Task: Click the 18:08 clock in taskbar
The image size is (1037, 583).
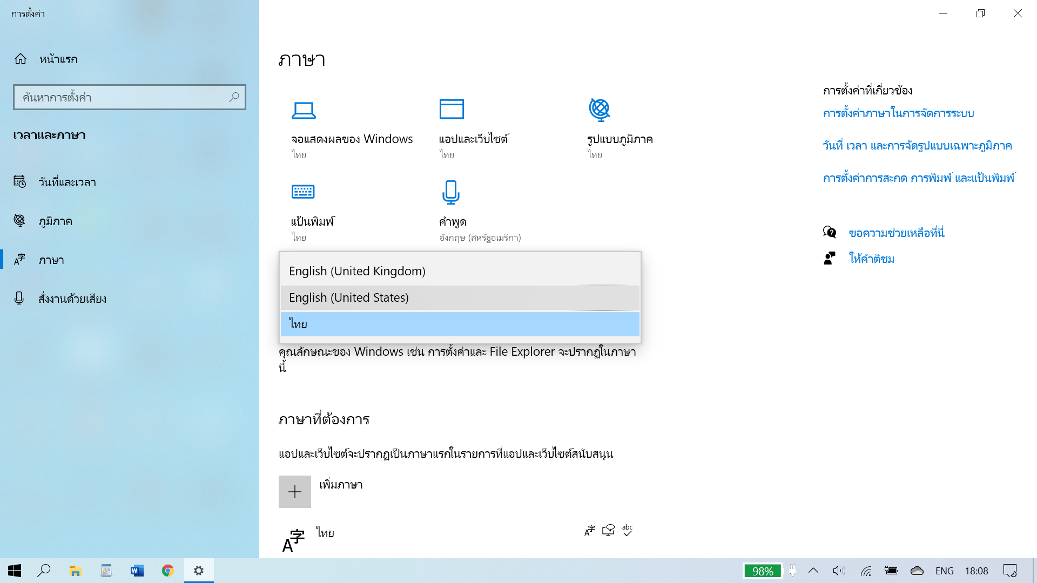Action: click(977, 571)
